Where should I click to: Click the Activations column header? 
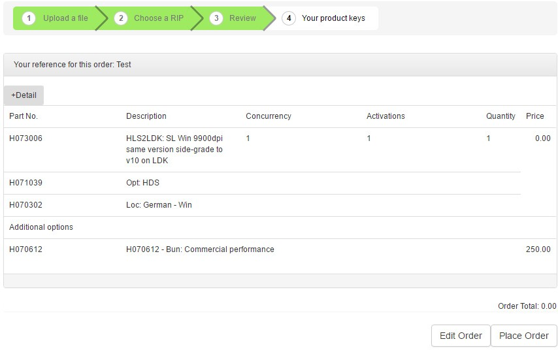coord(386,116)
